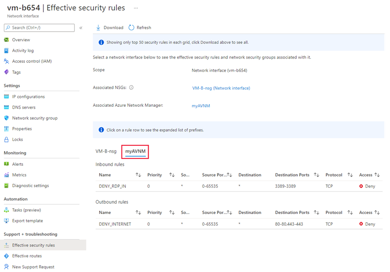
Task: Open the ellipsis menu beside page title
Action: [x=136, y=8]
